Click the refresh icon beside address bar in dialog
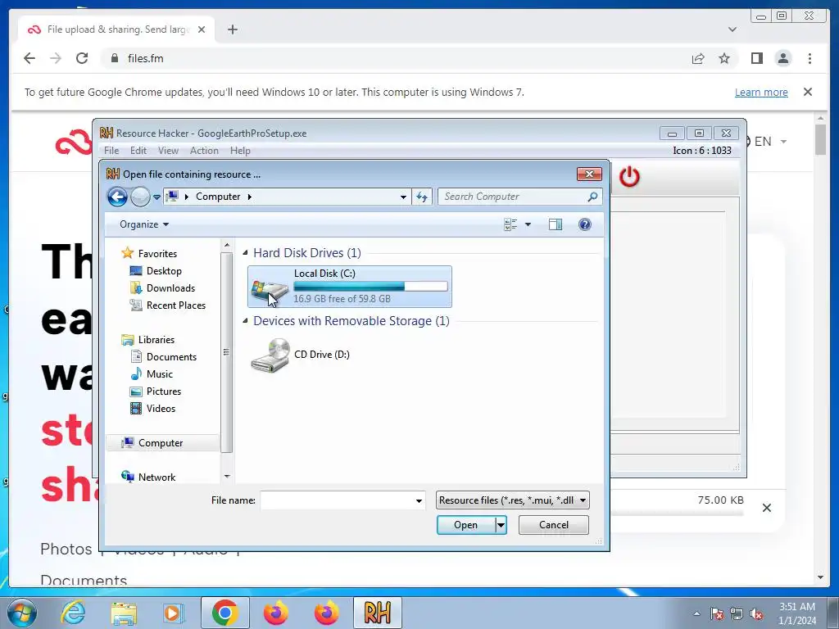The width and height of the screenshot is (839, 629). pyautogui.click(x=422, y=197)
